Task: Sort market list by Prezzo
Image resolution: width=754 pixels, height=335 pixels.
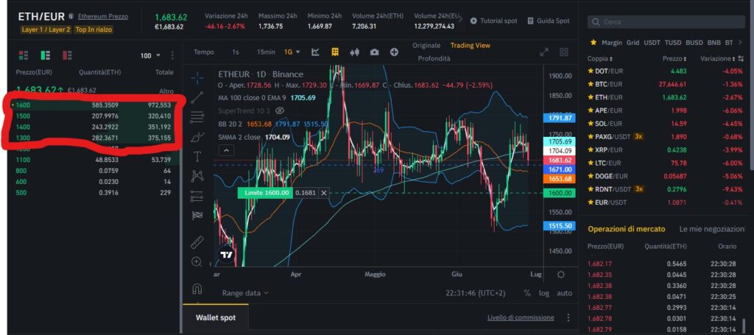Action: tap(674, 59)
